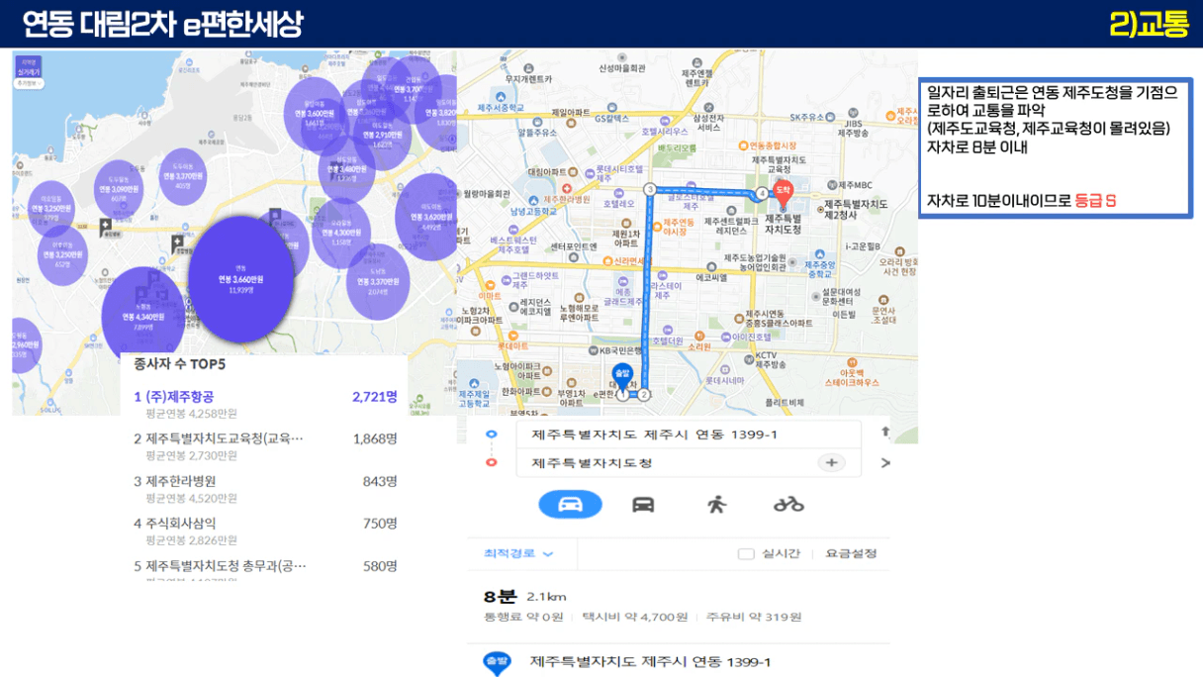Click the 2,721명 employee count

click(375, 397)
